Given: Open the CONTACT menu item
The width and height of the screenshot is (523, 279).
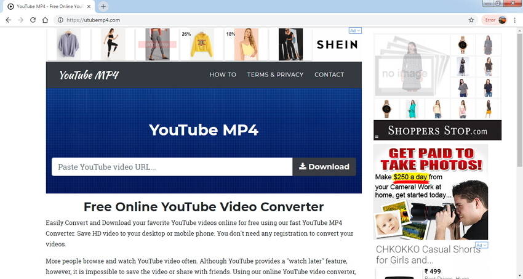Looking at the screenshot, I should tap(329, 75).
